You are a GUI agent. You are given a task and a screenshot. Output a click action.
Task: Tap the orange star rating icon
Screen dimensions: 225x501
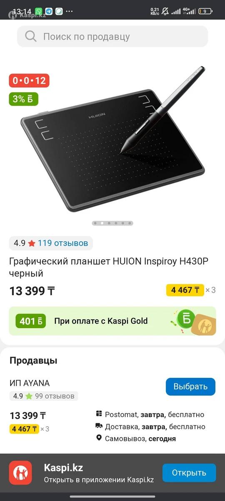click(32, 243)
